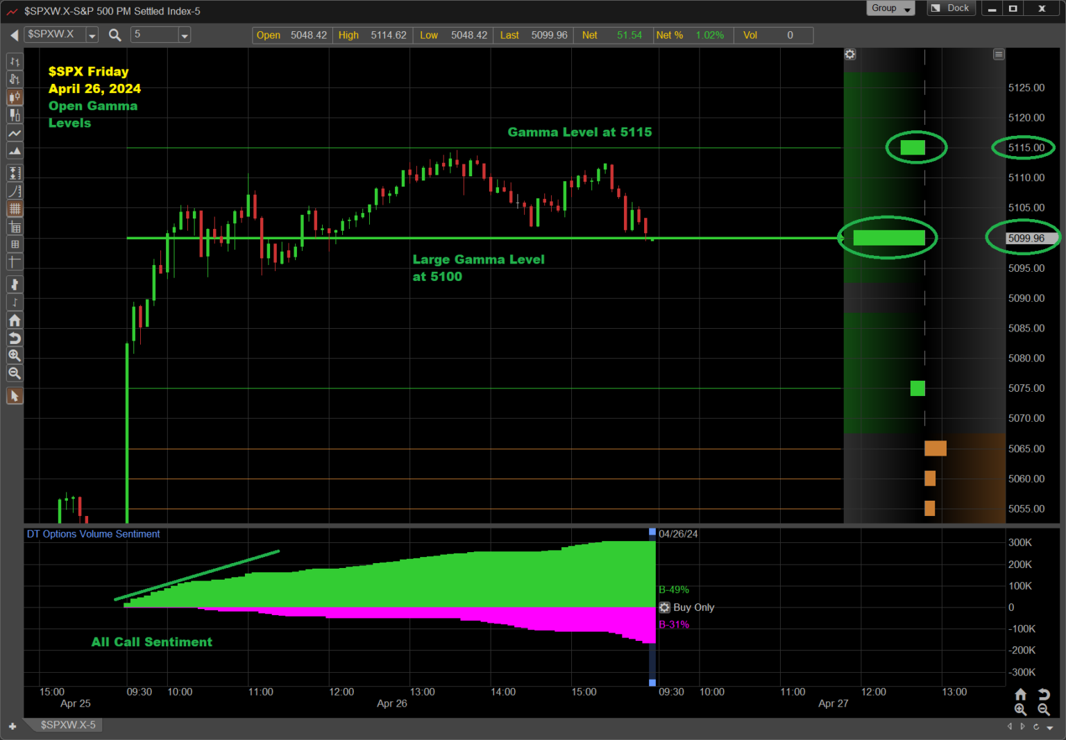The width and height of the screenshot is (1066, 740).
Task: Toggle the chart grid lines button
Action: pos(14,209)
